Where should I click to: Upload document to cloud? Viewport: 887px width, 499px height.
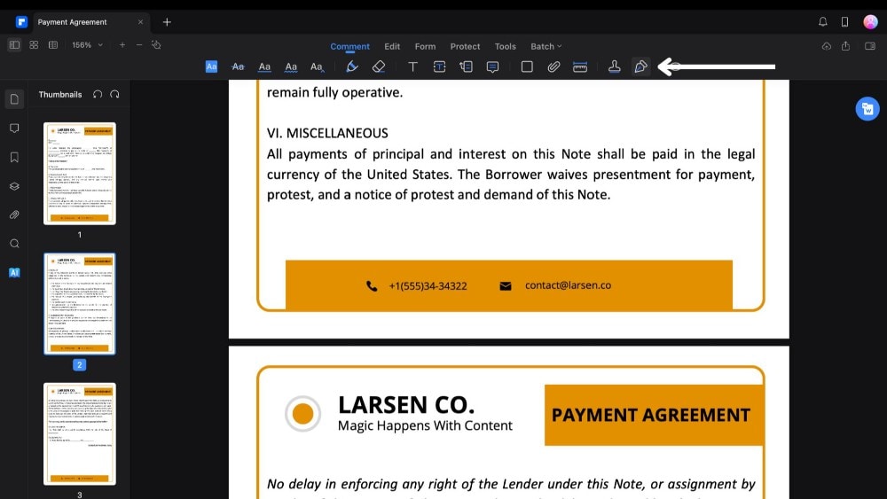(x=827, y=46)
